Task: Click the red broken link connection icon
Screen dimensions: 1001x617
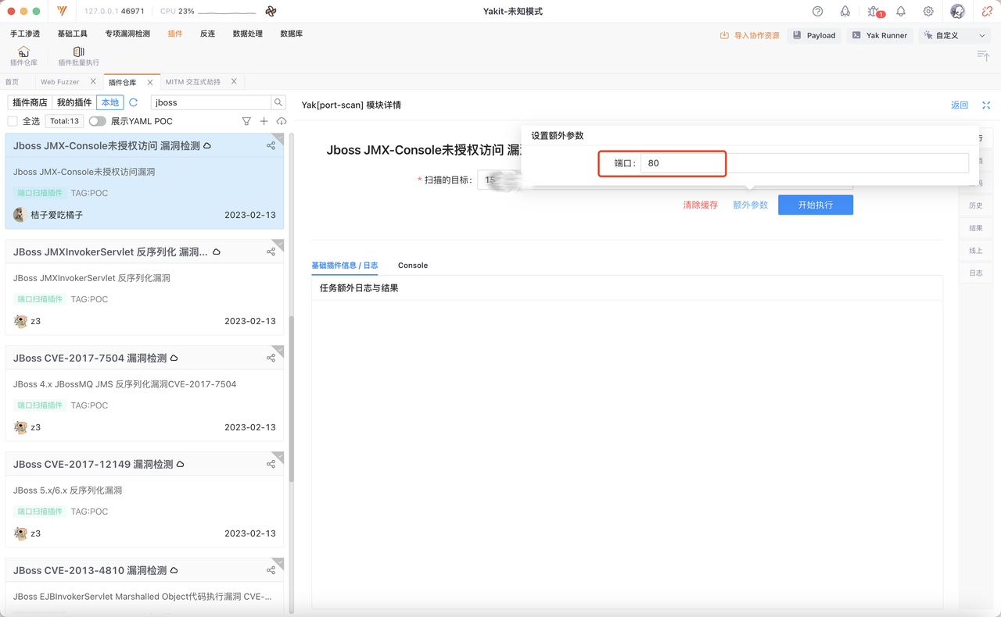Action: click(x=987, y=12)
